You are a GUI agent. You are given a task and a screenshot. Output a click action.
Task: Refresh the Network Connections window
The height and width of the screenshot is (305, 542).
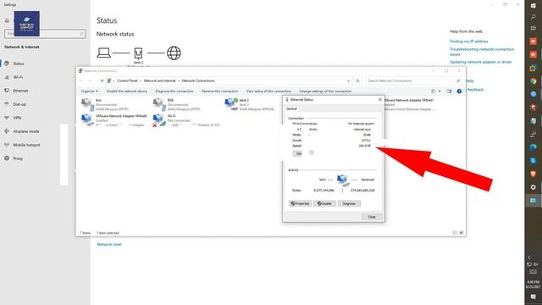[357, 80]
